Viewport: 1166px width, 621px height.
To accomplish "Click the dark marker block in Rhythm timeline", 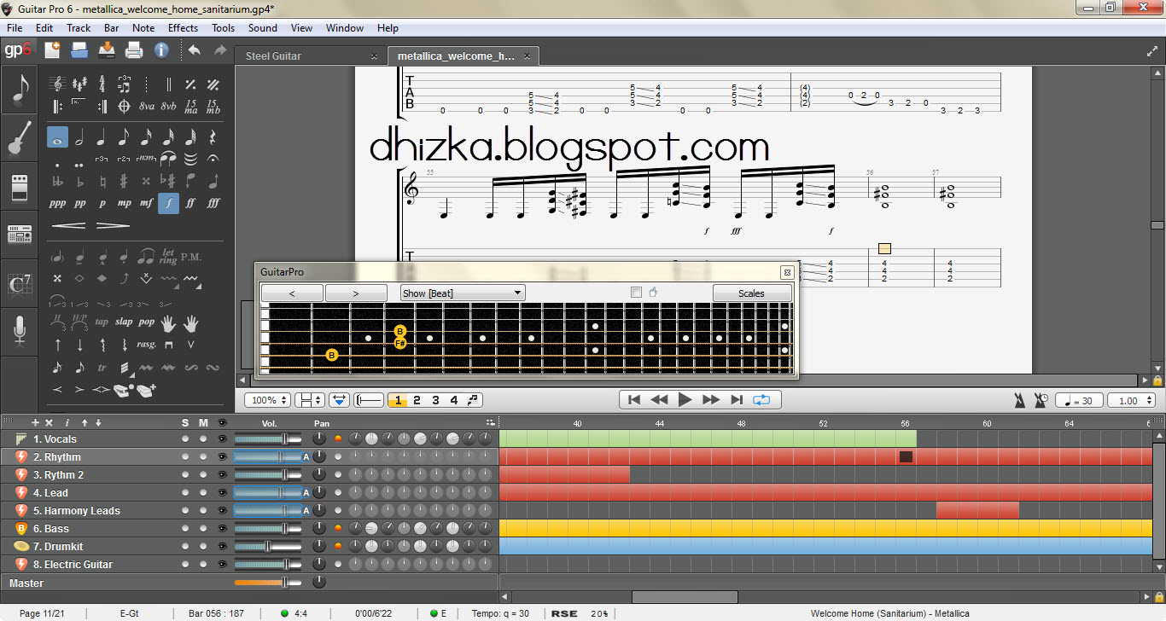I will pos(906,457).
